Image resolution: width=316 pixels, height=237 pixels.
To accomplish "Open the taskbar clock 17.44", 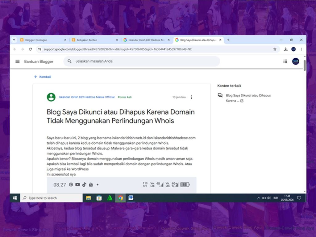I will (x=287, y=198).
